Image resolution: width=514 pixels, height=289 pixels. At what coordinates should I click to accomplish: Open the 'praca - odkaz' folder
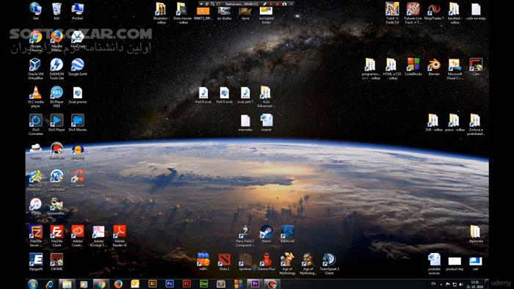coord(455,122)
